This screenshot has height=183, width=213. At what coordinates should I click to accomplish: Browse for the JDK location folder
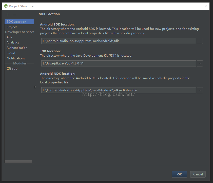click(200, 63)
